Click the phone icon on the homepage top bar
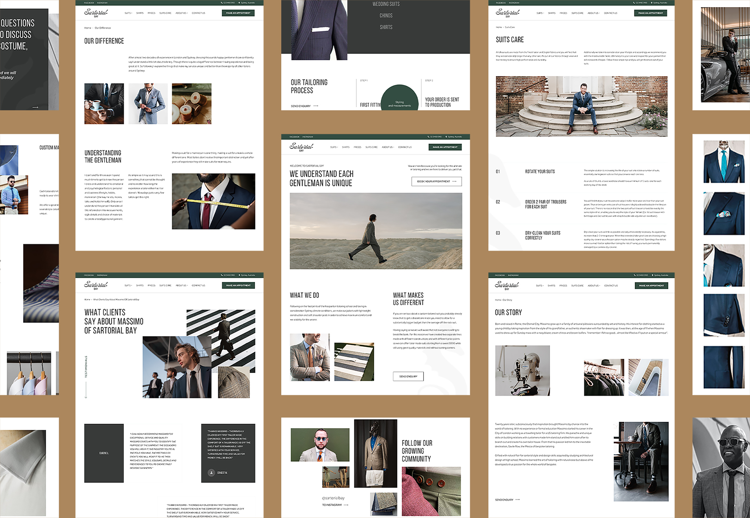Viewport: 750px width, 518px height. (x=429, y=137)
